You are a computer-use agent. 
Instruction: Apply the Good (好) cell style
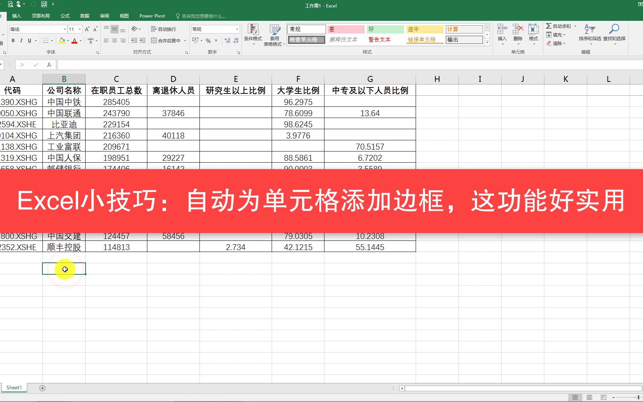[x=385, y=29]
